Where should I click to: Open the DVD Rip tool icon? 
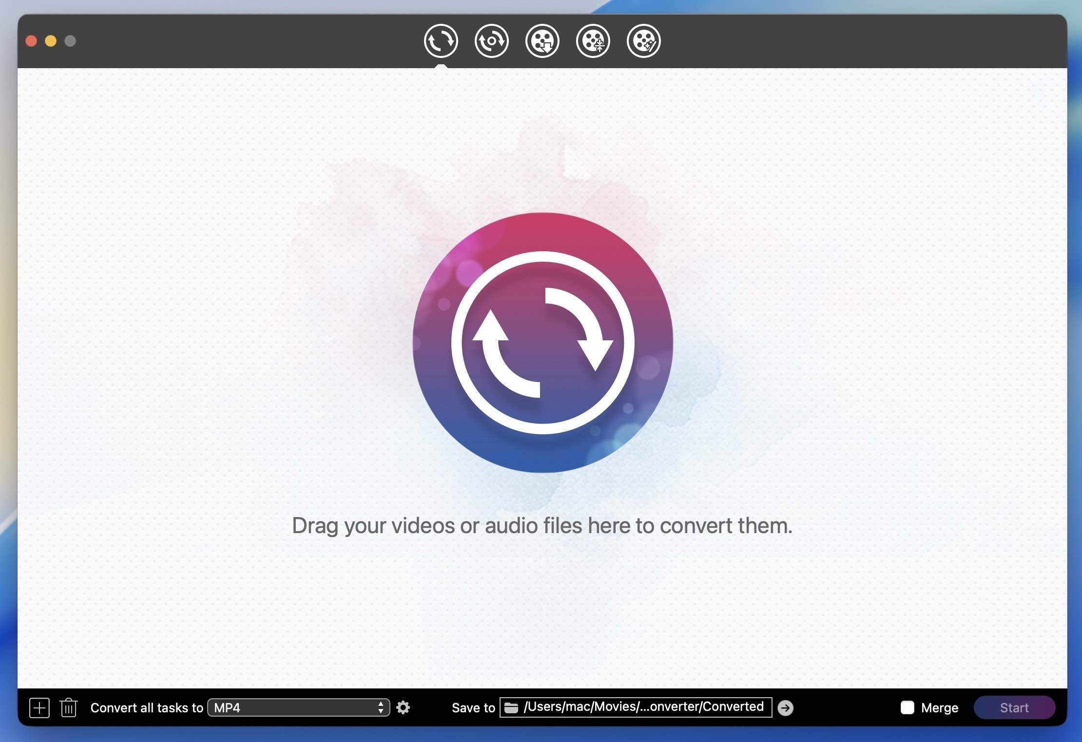pos(491,41)
